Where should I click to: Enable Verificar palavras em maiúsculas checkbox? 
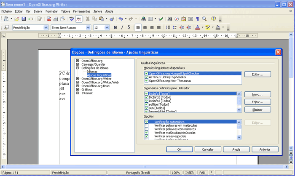pyautogui.click(x=146, y=125)
